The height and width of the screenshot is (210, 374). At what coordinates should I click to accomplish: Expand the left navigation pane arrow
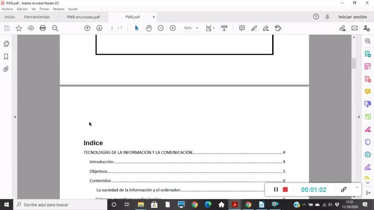pos(15,117)
